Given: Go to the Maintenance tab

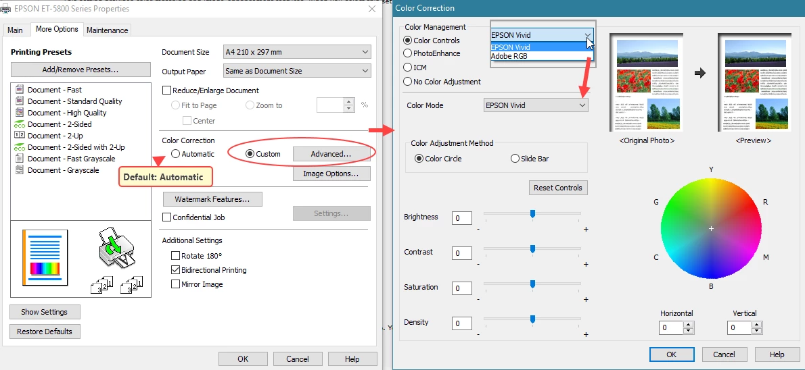Looking at the screenshot, I should [x=108, y=30].
